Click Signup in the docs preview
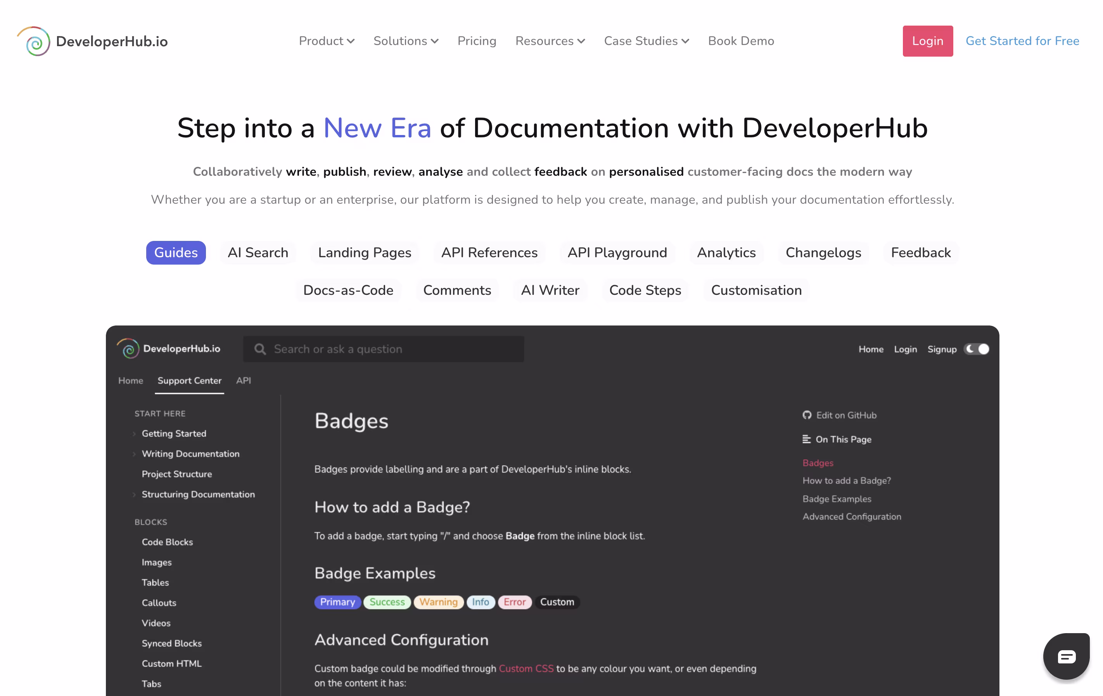The width and height of the screenshot is (1103, 696). (942, 349)
